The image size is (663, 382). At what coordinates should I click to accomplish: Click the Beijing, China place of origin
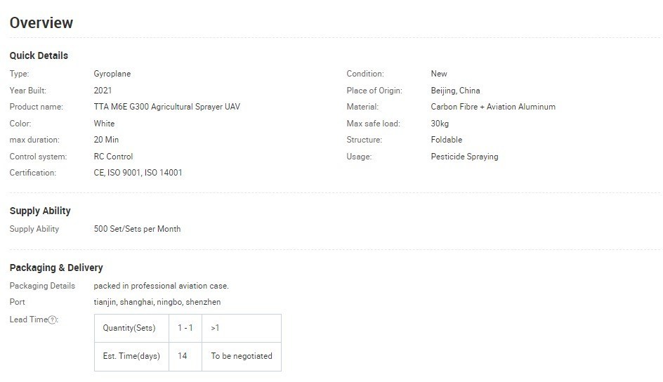pyautogui.click(x=455, y=91)
